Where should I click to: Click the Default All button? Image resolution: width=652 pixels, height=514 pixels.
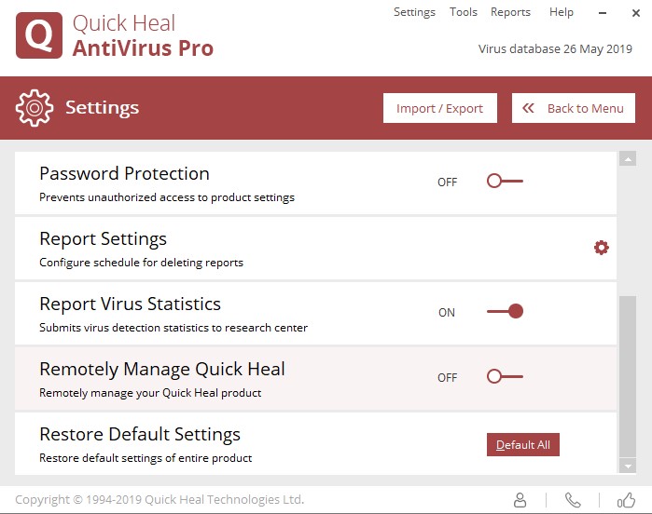click(x=523, y=445)
